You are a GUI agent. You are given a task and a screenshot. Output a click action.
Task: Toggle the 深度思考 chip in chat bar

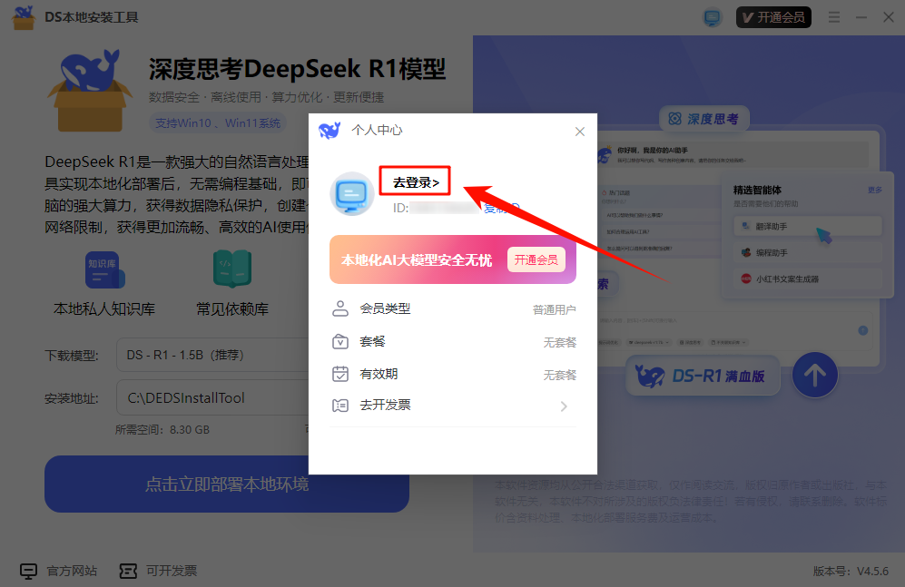tap(693, 343)
